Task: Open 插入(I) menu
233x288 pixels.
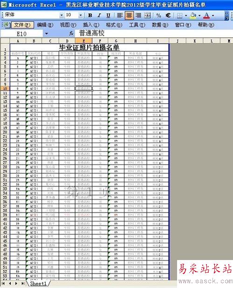Action: coord(91,25)
